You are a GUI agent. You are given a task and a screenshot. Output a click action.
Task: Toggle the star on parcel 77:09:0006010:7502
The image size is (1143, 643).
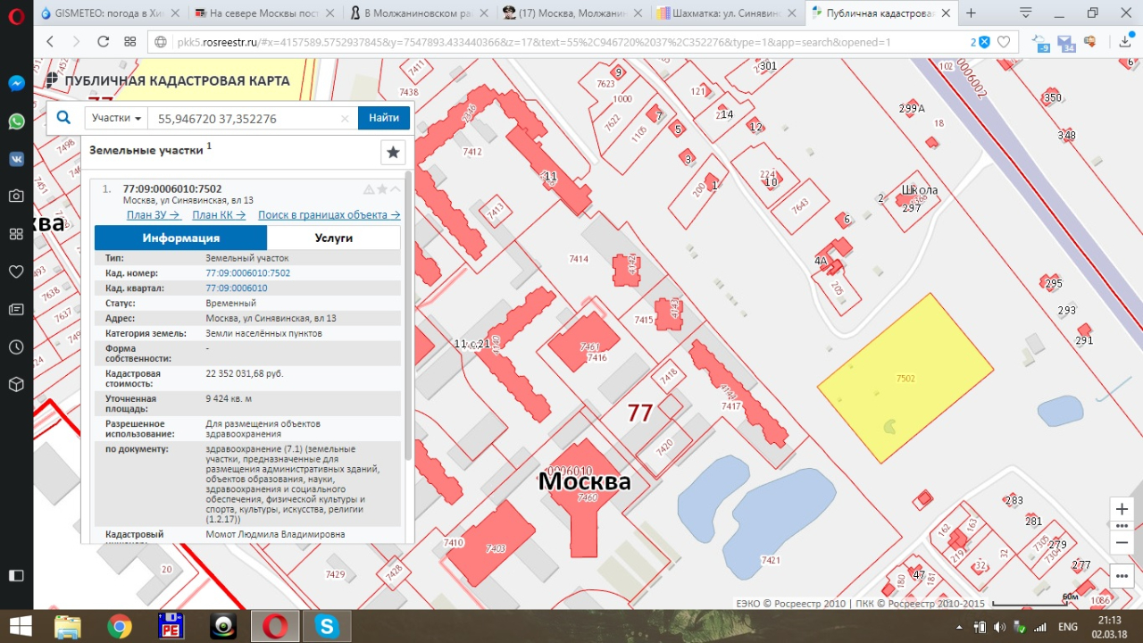(382, 189)
